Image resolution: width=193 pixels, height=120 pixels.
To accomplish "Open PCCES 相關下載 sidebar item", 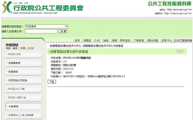I will [x=23, y=98].
